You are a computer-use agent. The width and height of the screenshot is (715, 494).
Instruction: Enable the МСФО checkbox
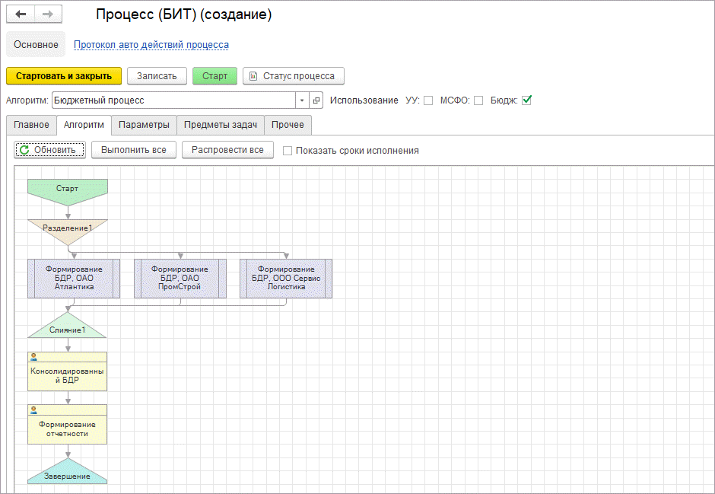click(478, 100)
